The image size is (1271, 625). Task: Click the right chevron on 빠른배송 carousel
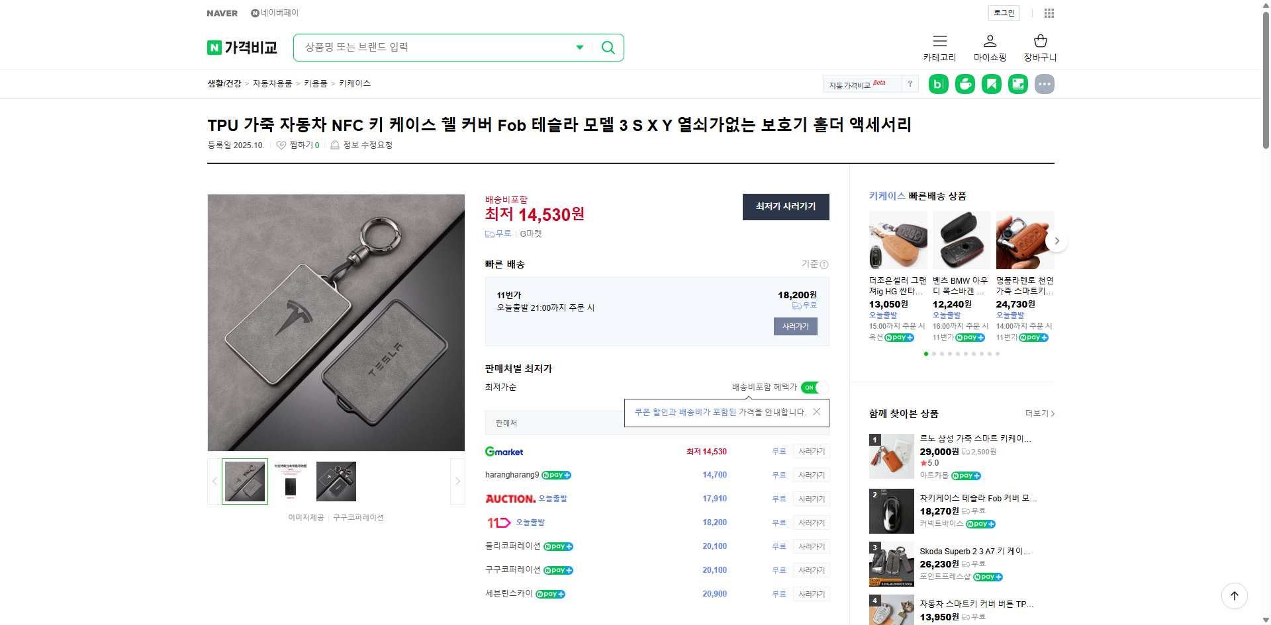tap(1057, 241)
